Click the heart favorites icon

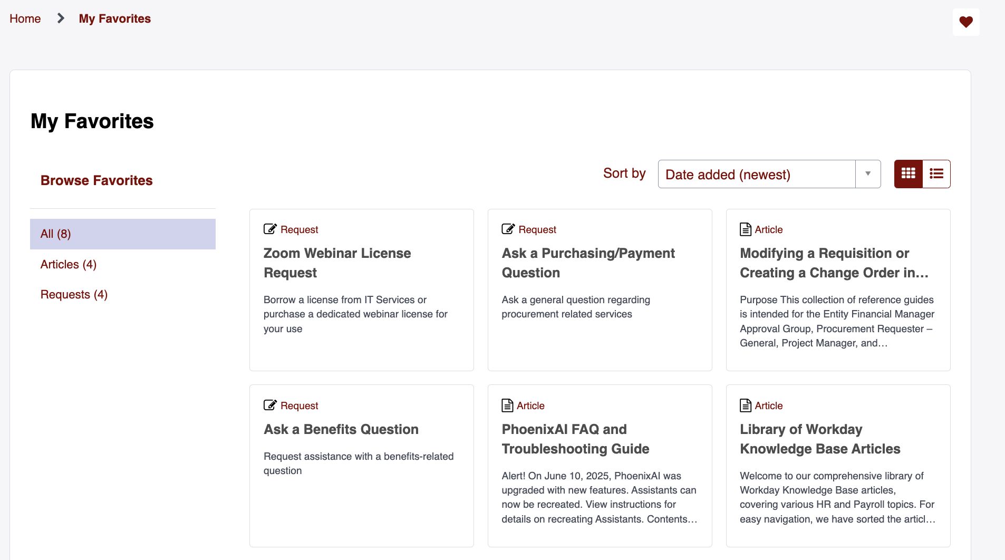coord(965,22)
